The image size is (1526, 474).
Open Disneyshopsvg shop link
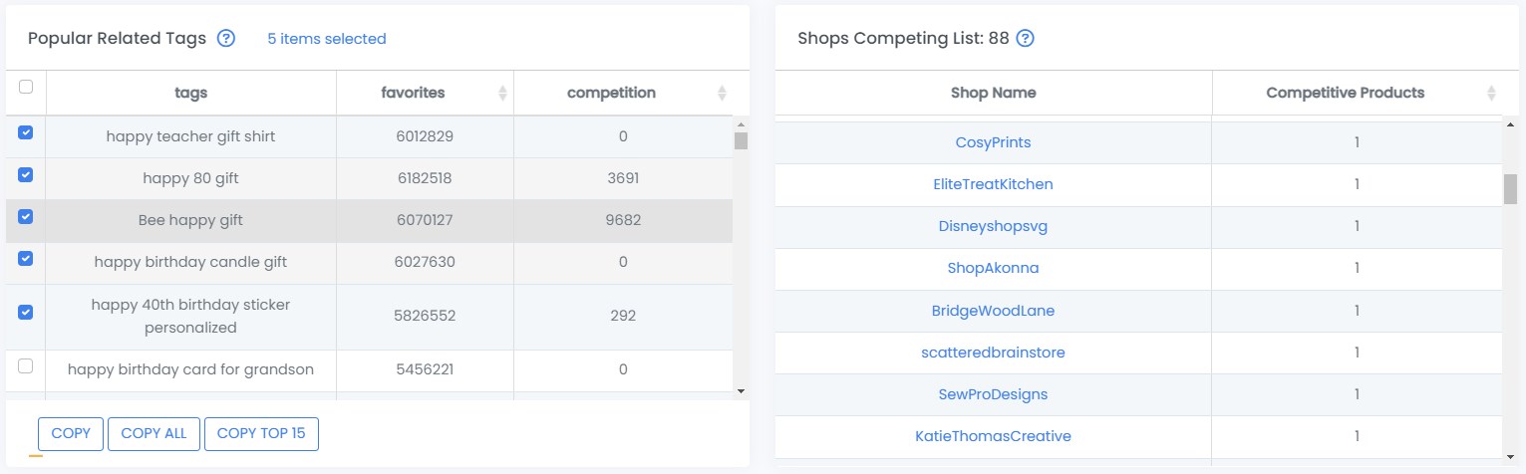(x=993, y=226)
